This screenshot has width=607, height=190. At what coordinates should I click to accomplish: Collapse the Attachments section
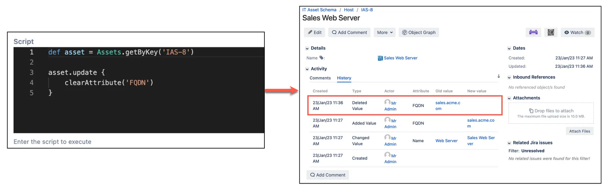coord(510,98)
